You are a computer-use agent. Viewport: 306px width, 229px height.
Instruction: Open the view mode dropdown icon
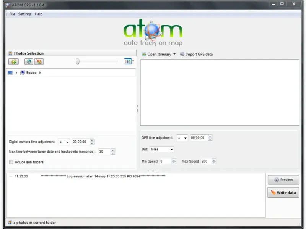(x=129, y=61)
